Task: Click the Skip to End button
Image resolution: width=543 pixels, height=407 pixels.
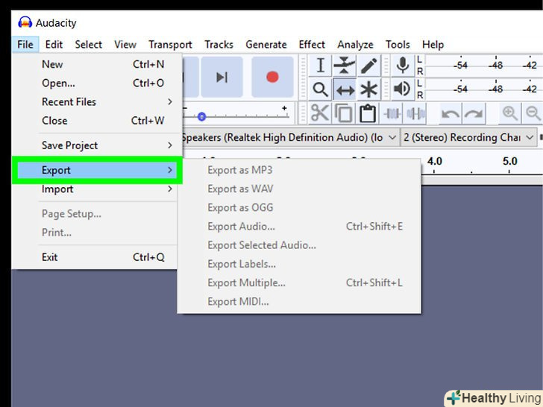Action: click(x=222, y=77)
